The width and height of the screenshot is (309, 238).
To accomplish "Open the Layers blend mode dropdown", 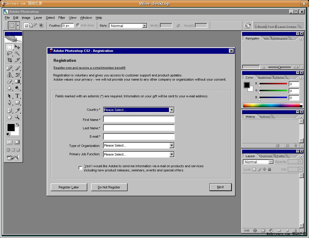I will click(x=271, y=162).
